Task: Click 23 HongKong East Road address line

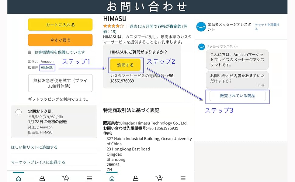Action: tap(128, 149)
